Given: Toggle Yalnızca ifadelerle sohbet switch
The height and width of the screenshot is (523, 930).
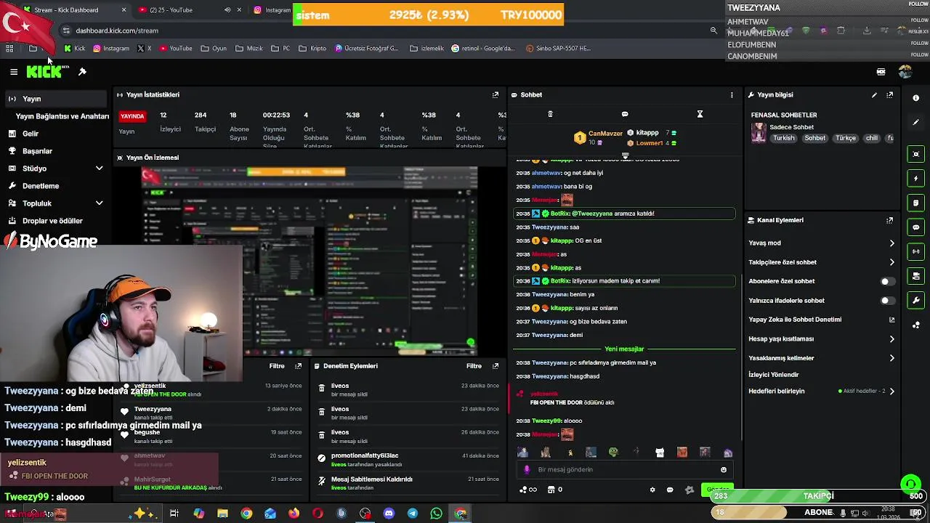Looking at the screenshot, I should (x=888, y=300).
